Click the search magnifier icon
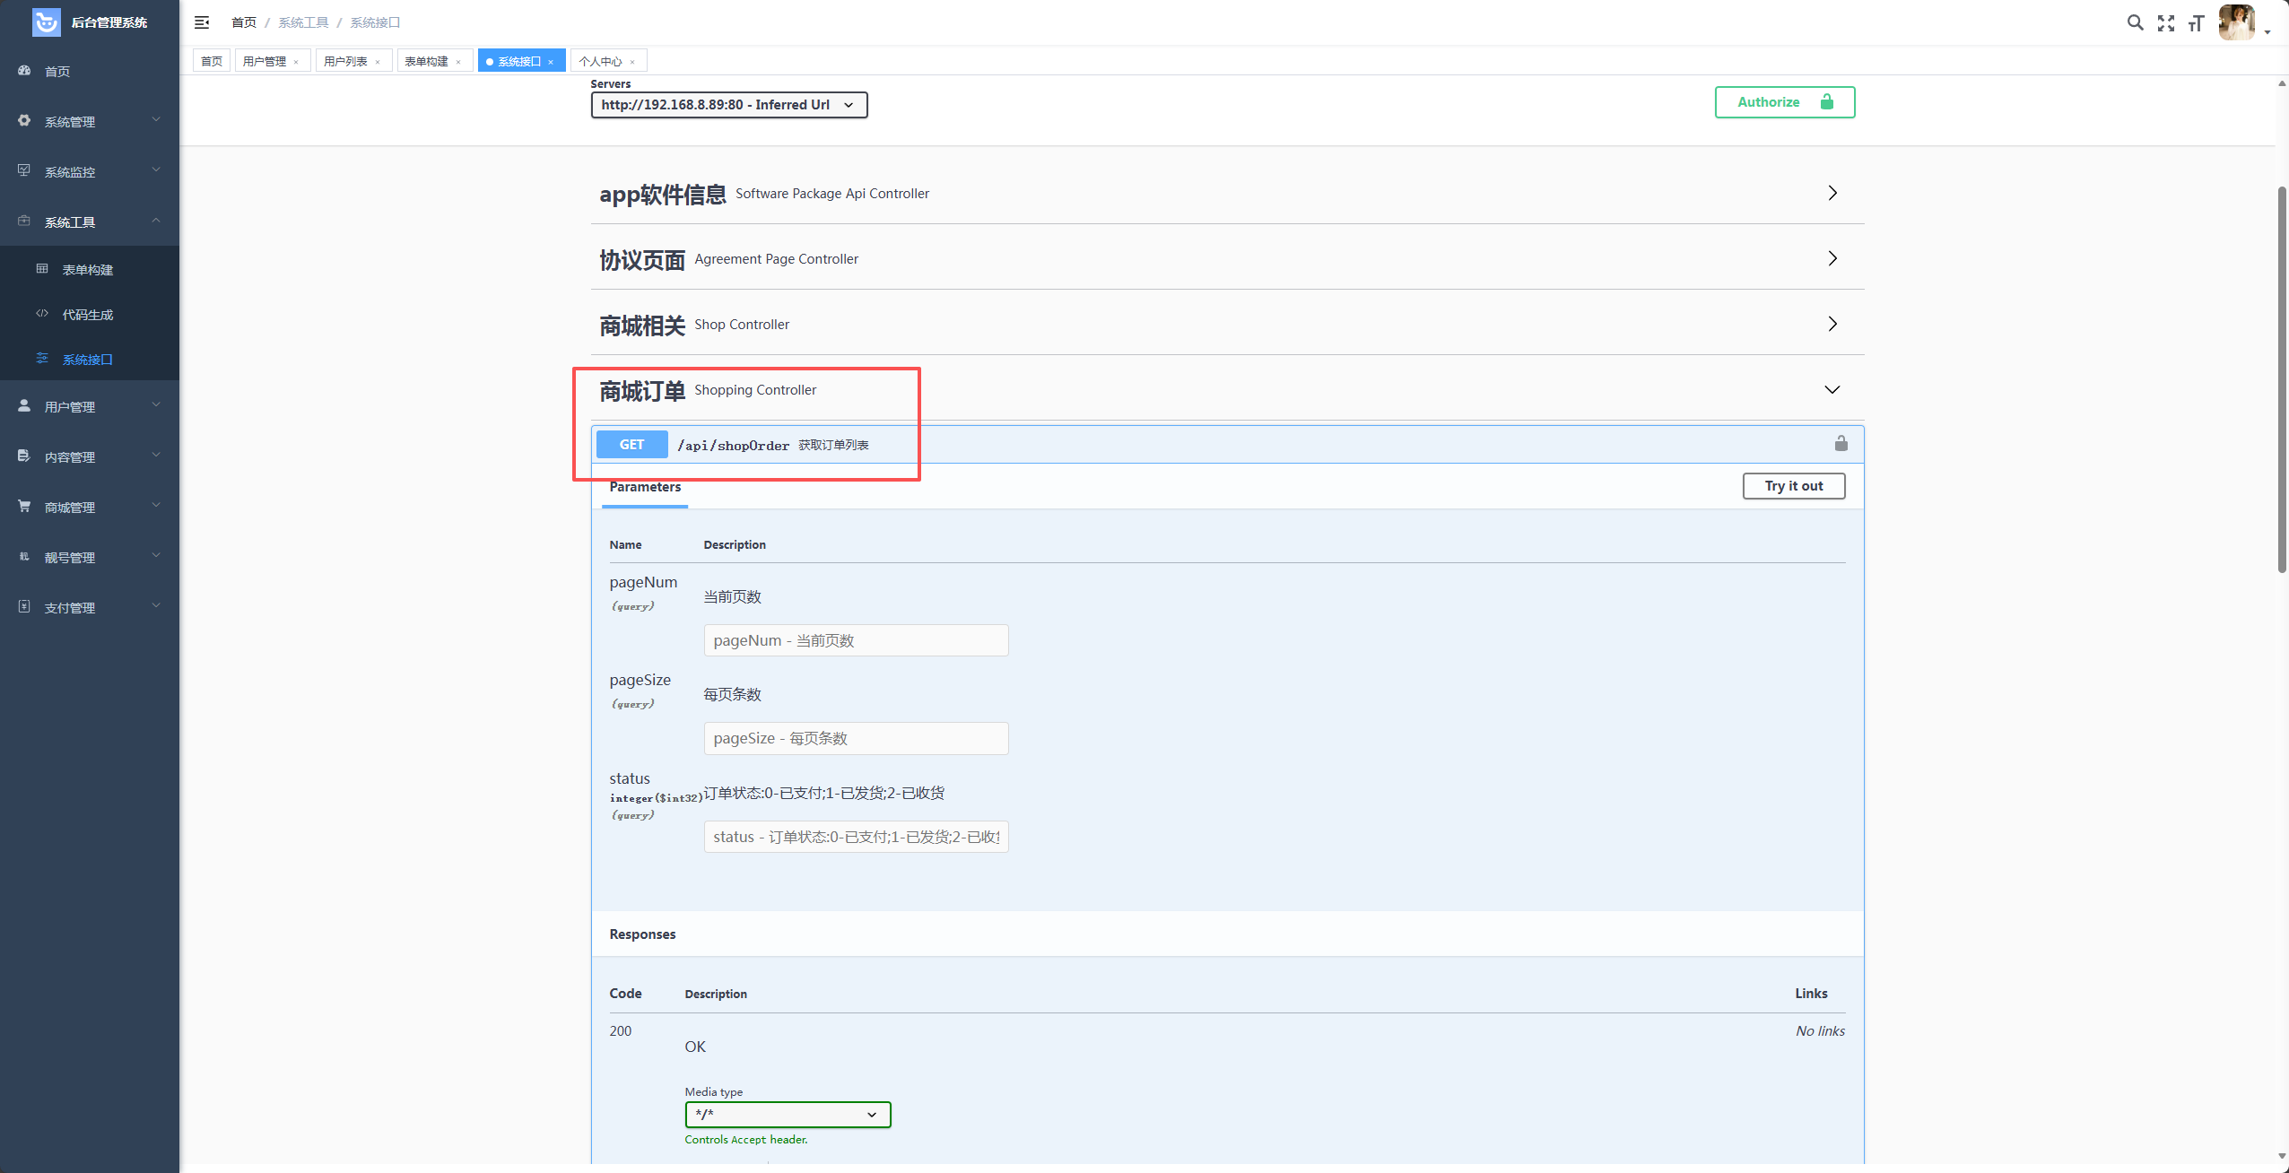 point(2135,22)
